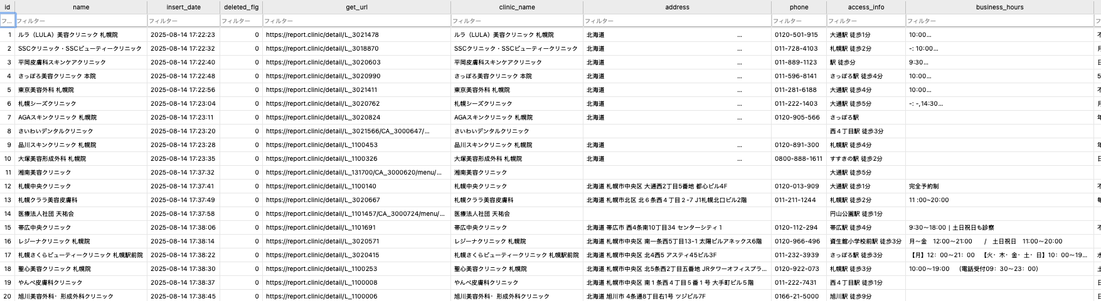Select the deleted_flg column header
Image resolution: width=1101 pixels, height=301 pixels.
pos(241,7)
